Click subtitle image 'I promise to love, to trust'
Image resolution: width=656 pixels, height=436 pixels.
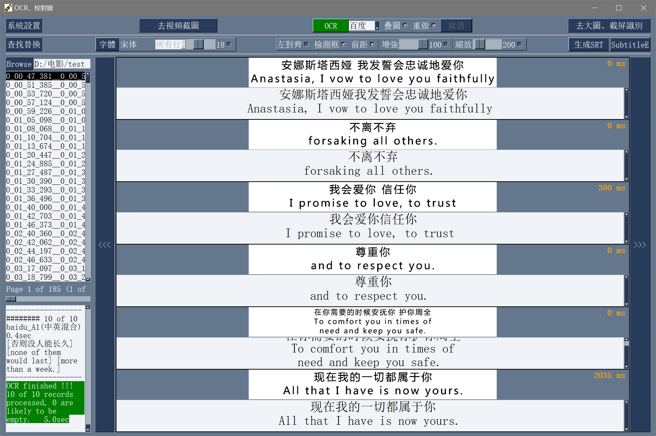373,197
